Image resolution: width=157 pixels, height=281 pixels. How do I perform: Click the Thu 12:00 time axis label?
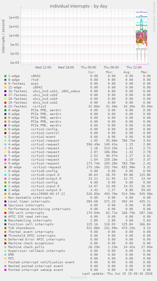134,67
